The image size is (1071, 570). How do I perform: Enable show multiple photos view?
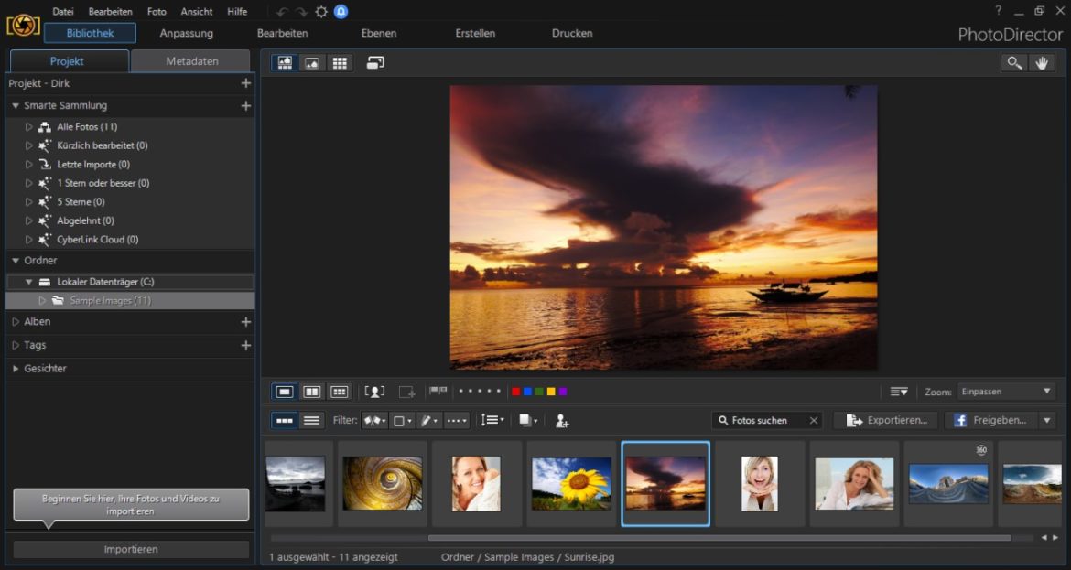(x=340, y=392)
